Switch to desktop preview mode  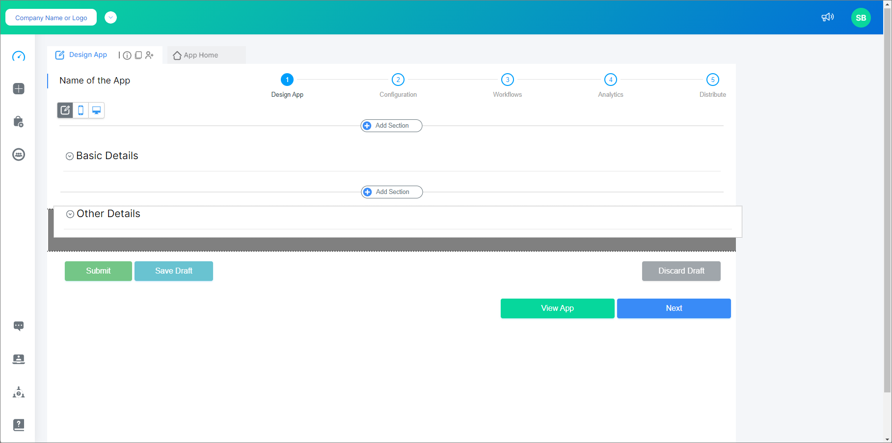[x=96, y=110]
